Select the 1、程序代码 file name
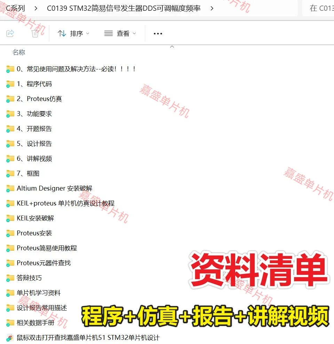Image resolution: width=334 pixels, height=344 pixels. (34, 84)
